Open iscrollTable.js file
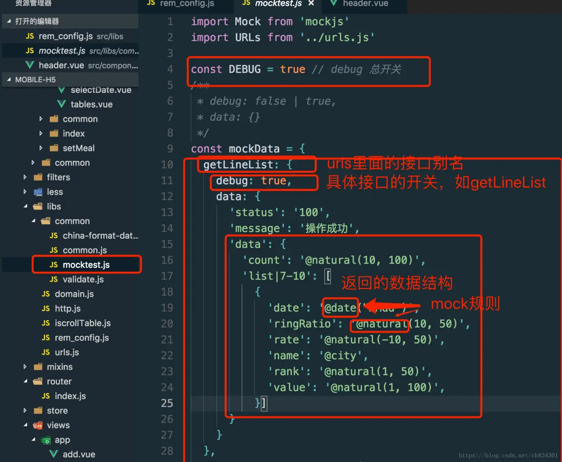 pos(82,323)
